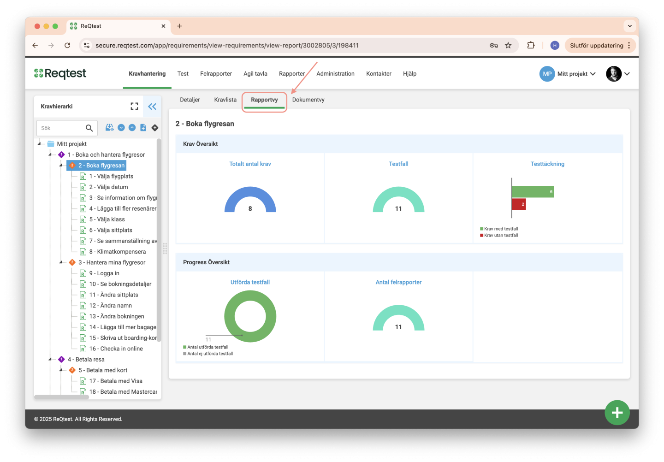This screenshot has width=664, height=462.
Task: Collapse the 5 - Betala med kort node
Action: tap(61, 370)
